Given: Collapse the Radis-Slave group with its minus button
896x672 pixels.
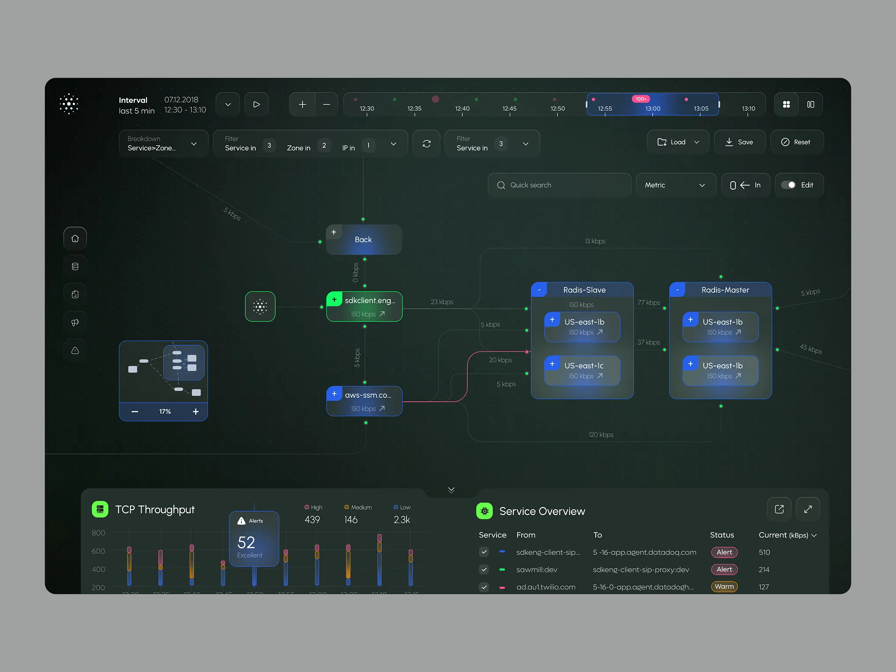Looking at the screenshot, I should point(539,290).
